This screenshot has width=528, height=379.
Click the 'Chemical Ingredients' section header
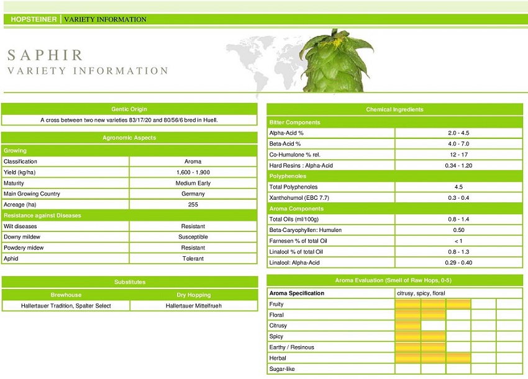[x=394, y=109]
